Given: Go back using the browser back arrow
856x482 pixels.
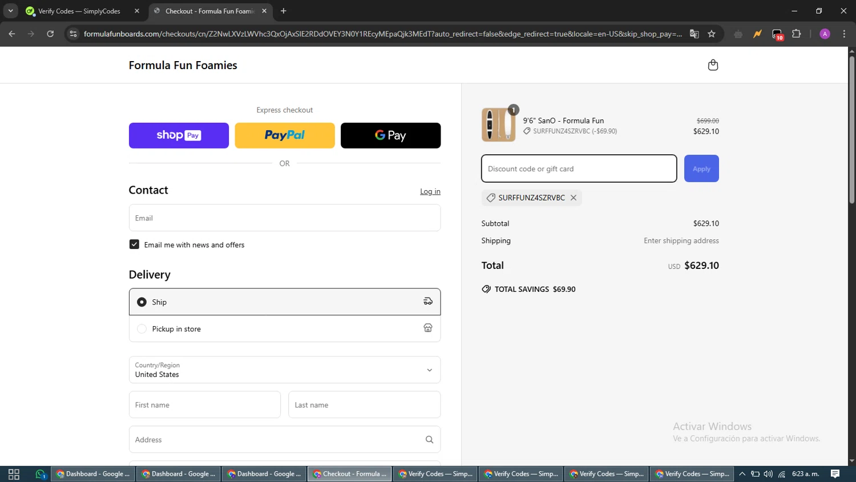Looking at the screenshot, I should click(12, 34).
